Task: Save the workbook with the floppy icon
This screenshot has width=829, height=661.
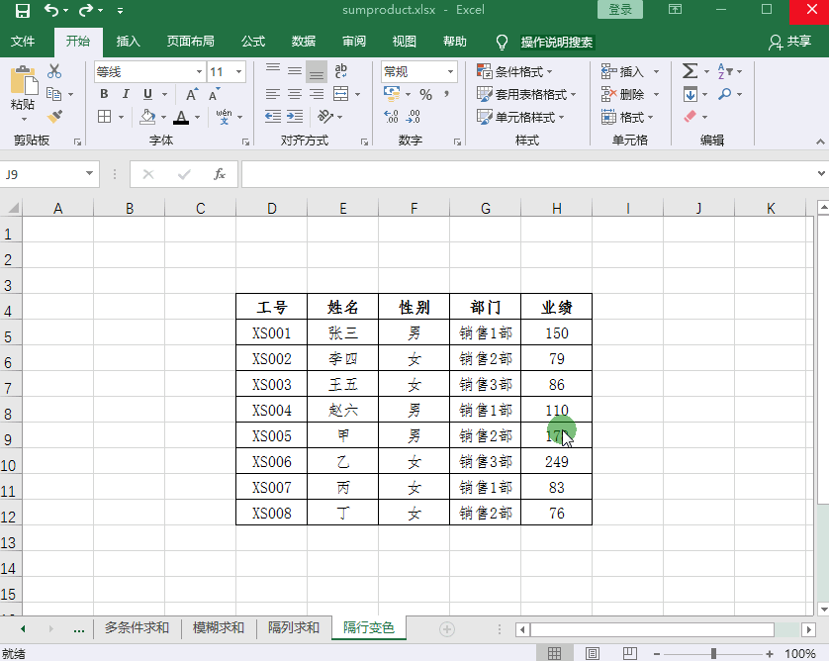Action: (x=22, y=10)
